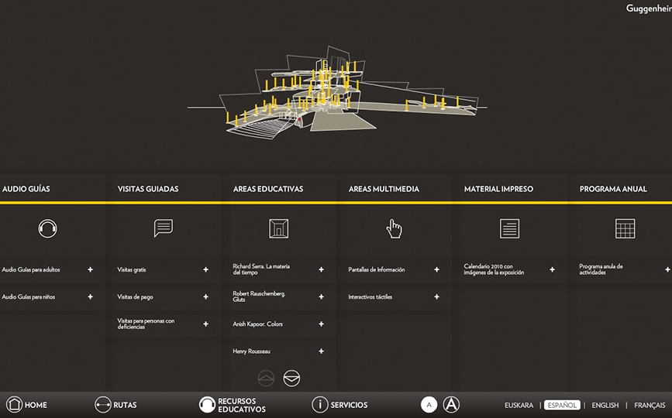This screenshot has height=418, width=672.
Task: Click the pointing hand icon under Areas Multimedia
Action: click(x=394, y=228)
